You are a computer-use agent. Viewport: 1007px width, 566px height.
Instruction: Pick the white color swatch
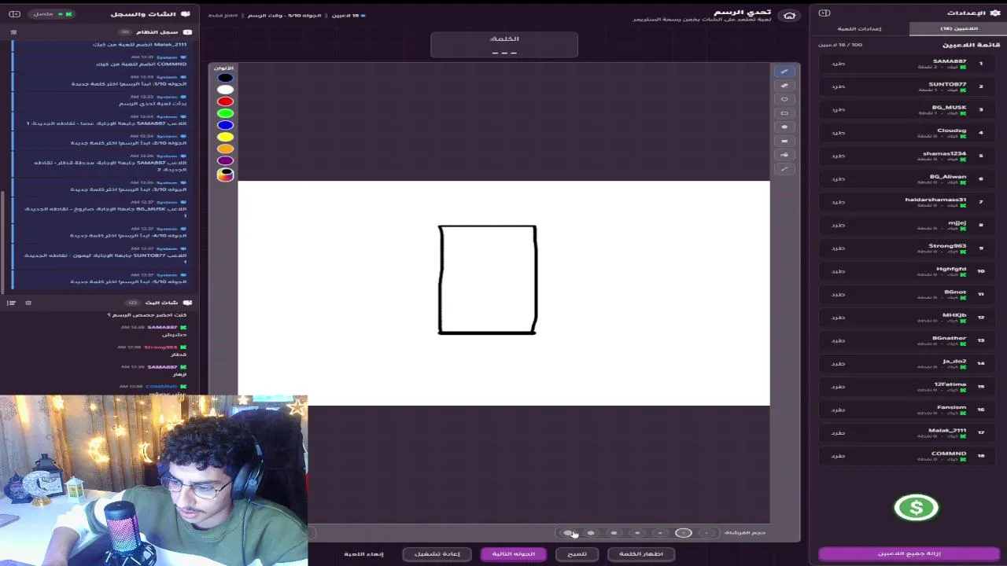(x=225, y=90)
